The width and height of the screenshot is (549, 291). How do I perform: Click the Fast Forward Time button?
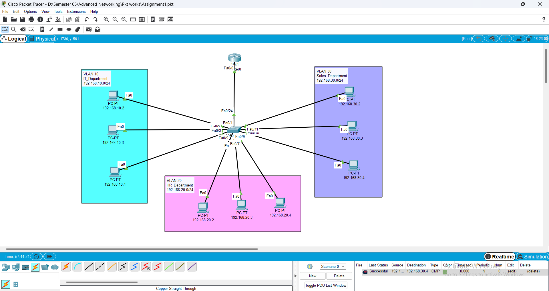point(49,256)
